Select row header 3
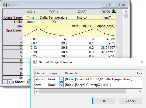The height and width of the screenshot is (108, 146). 13,47
